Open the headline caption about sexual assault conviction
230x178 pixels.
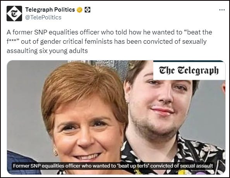click(x=113, y=166)
